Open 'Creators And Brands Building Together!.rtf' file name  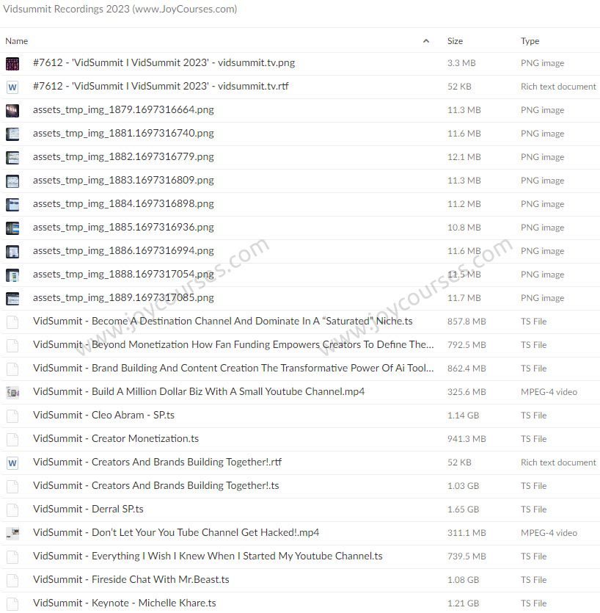coord(158,462)
